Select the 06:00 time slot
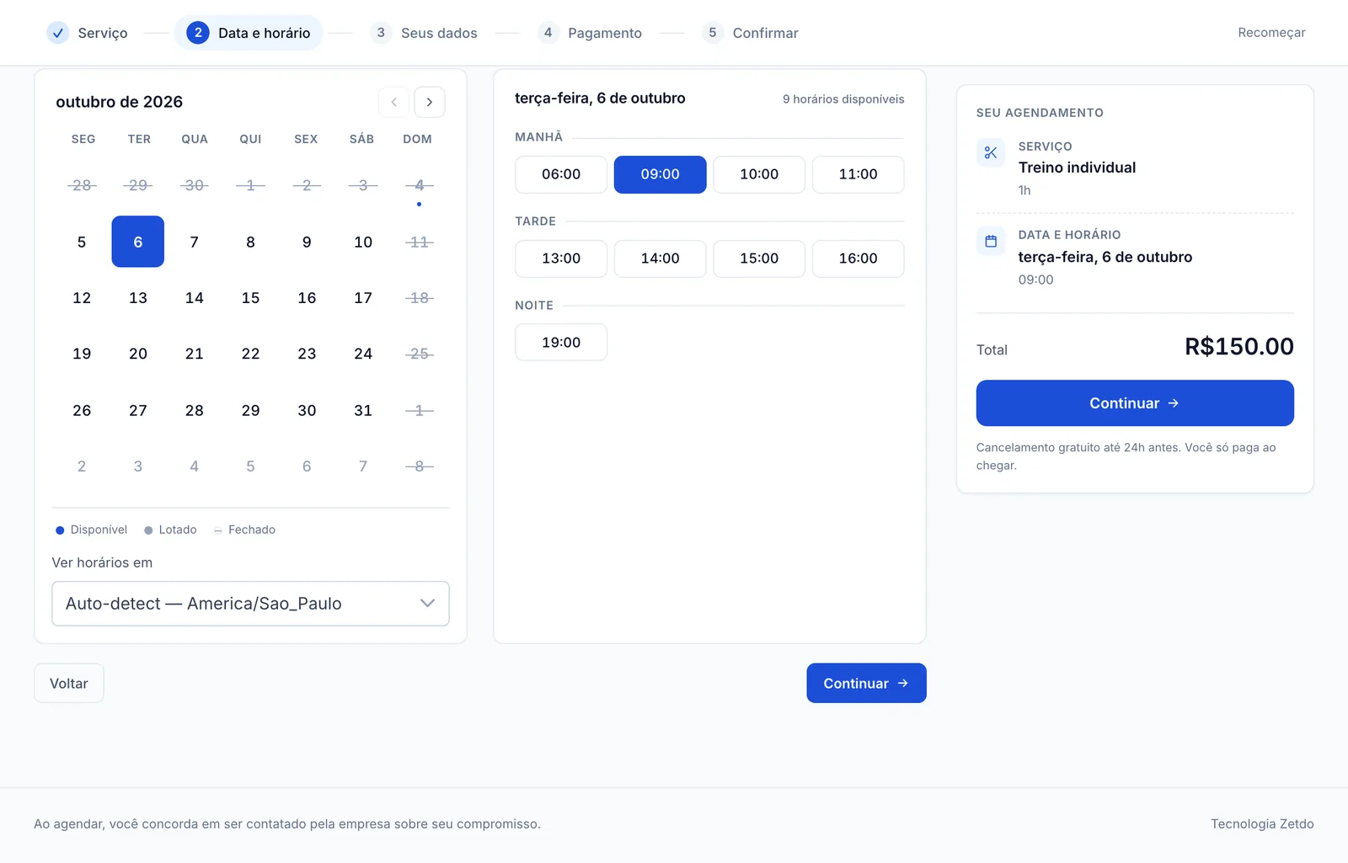This screenshot has height=863, width=1348. tap(561, 174)
